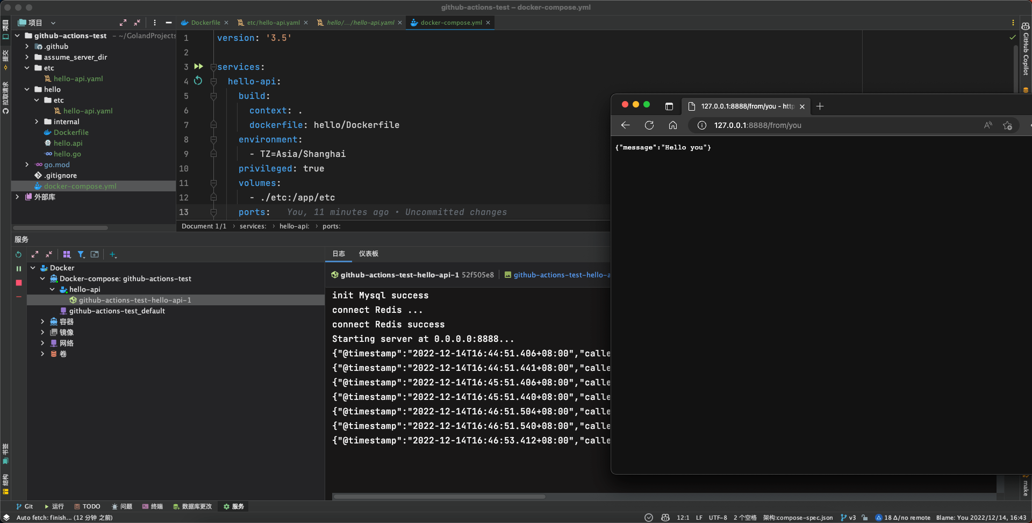Click the inspection checkmark in the editor's top corner
Screen dimensions: 1032x523
point(1013,37)
